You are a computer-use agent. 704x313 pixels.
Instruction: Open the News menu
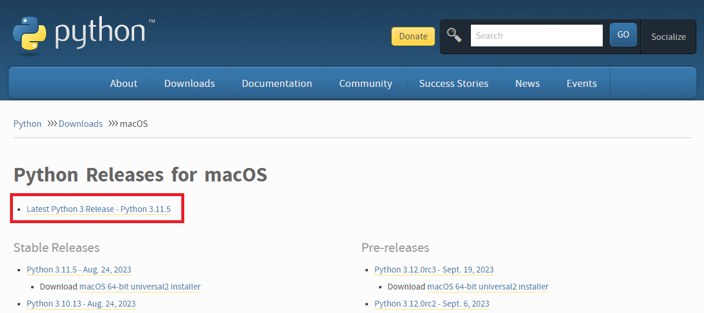click(527, 83)
